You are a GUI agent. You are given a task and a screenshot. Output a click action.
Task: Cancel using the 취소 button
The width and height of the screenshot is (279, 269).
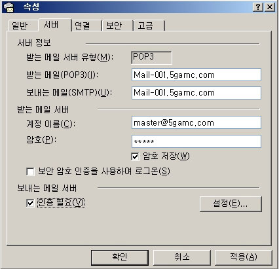click(x=181, y=257)
